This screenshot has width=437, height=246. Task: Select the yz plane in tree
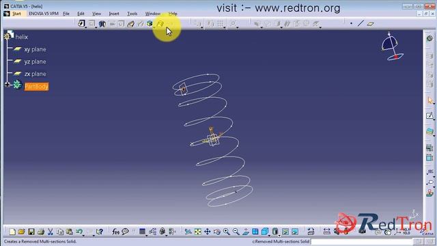pos(35,61)
